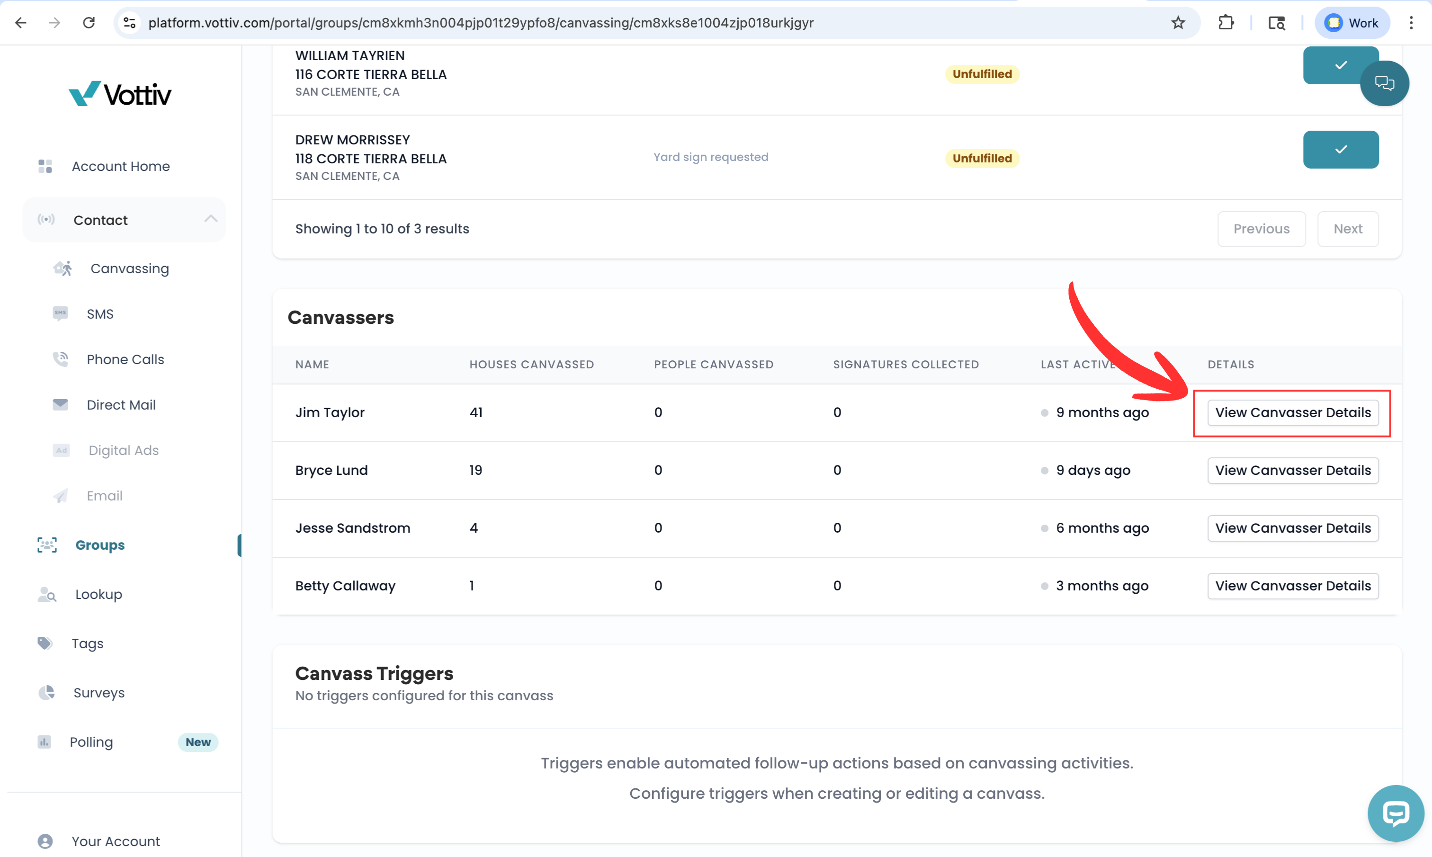The height and width of the screenshot is (857, 1432).
Task: Open the browser extensions puzzle icon
Action: pyautogui.click(x=1226, y=23)
